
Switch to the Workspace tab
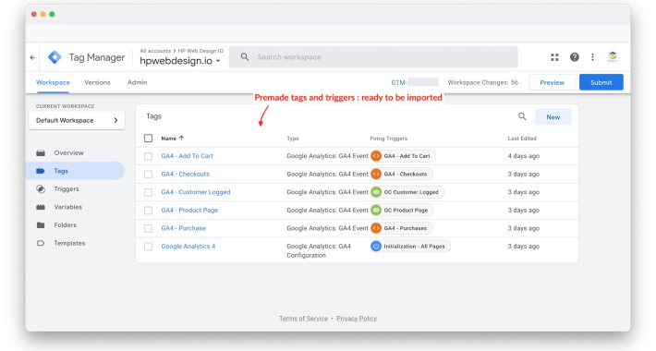[x=53, y=82]
